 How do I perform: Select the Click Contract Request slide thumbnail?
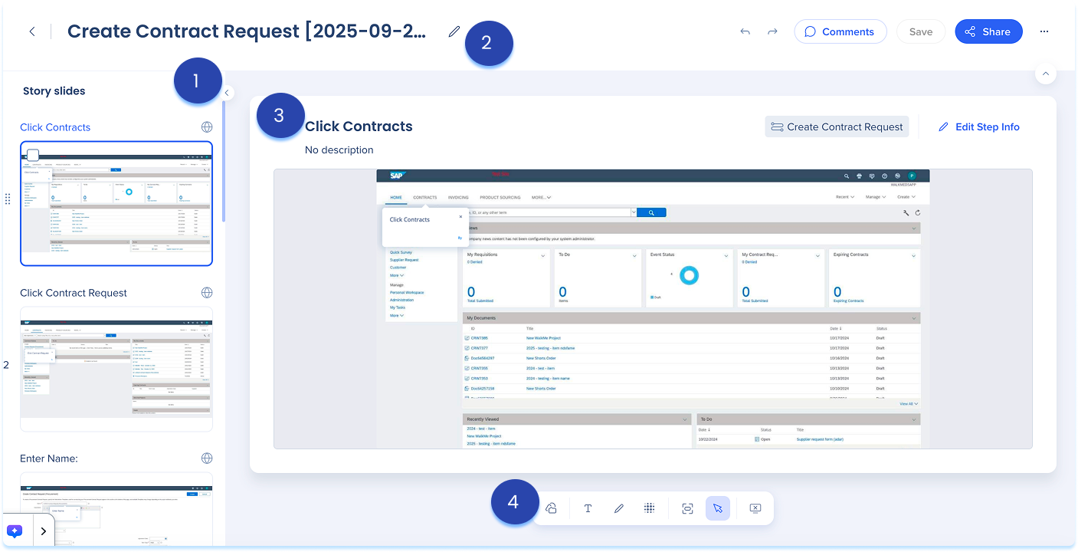[116, 369]
